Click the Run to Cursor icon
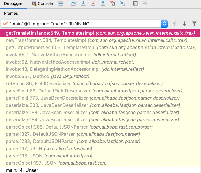The width and height of the screenshot is (201, 173). pos(123,4)
